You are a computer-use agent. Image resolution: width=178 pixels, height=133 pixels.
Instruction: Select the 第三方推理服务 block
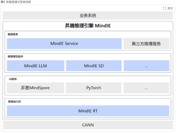point(146,44)
